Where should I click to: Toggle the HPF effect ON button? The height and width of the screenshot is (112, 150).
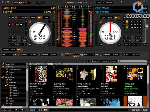(x=97, y=55)
